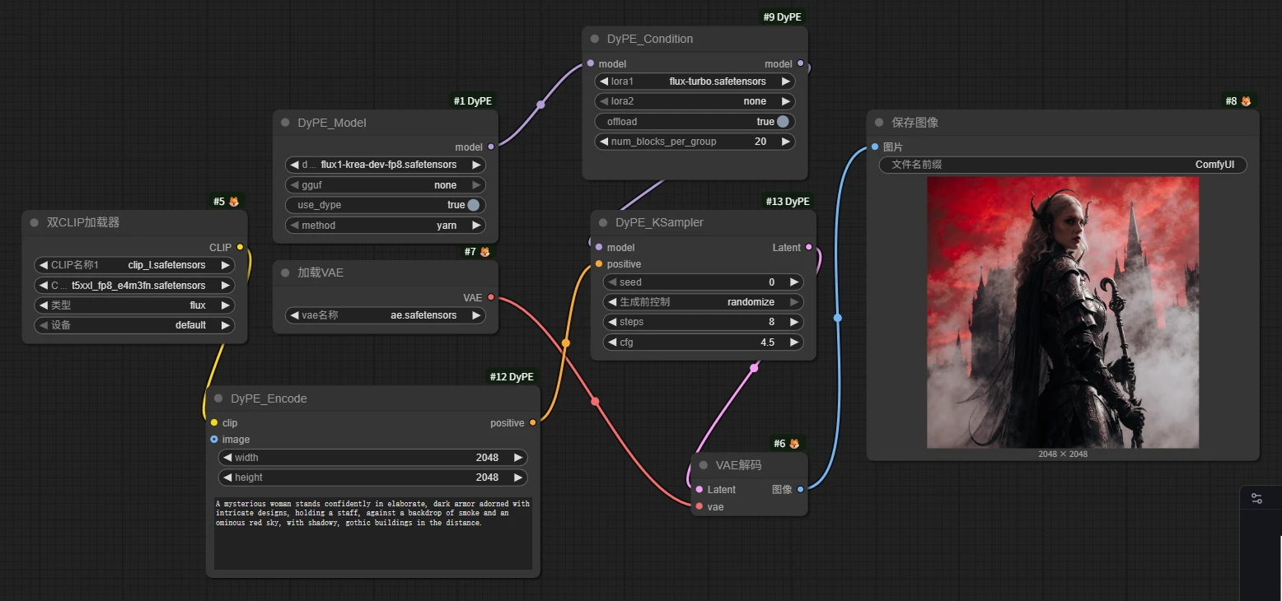This screenshot has height=601, width=1282.
Task: Click the model output port on DyPE_Condition
Action: click(800, 63)
